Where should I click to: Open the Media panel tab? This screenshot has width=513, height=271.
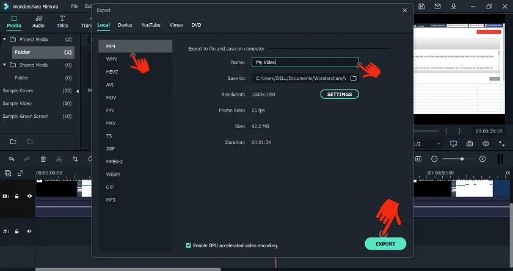(13, 21)
